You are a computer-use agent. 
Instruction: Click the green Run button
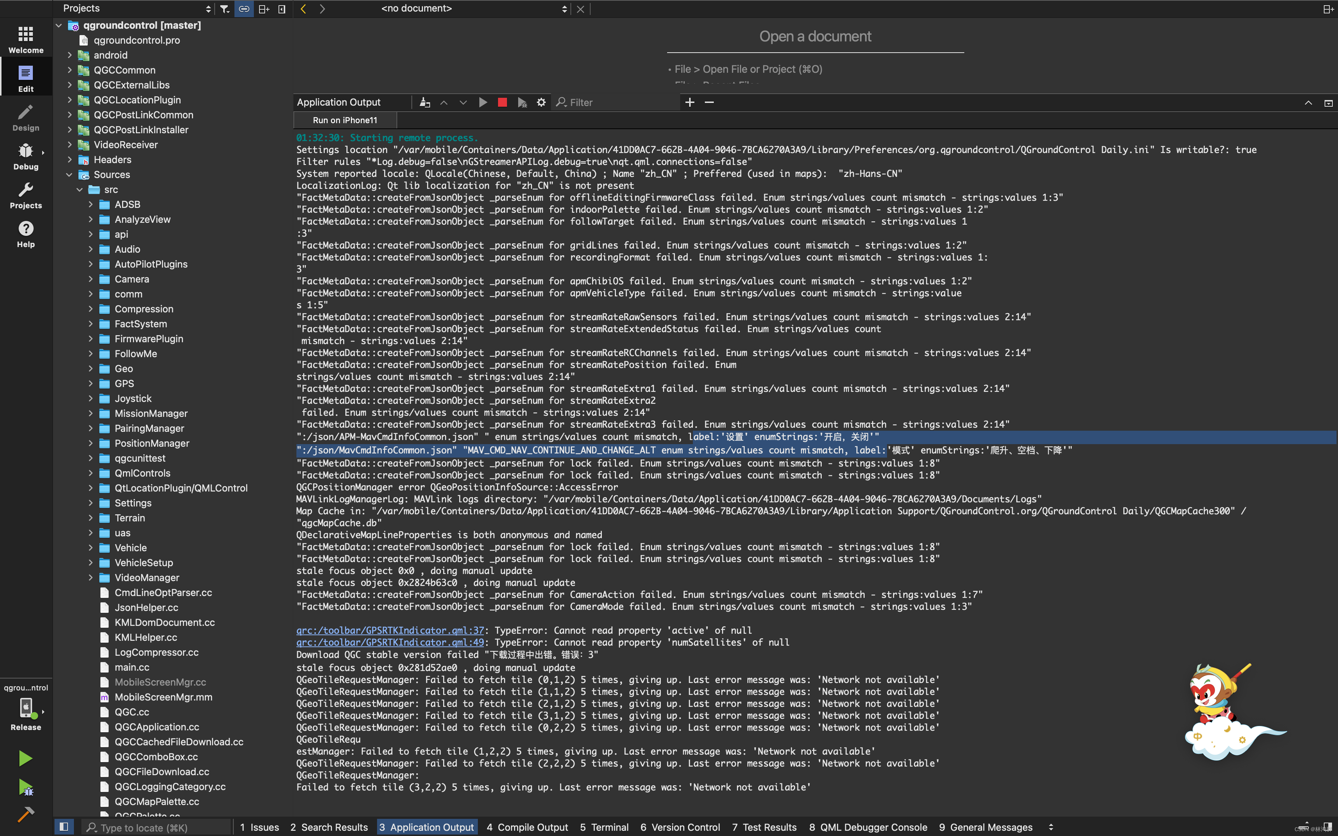pyautogui.click(x=25, y=758)
